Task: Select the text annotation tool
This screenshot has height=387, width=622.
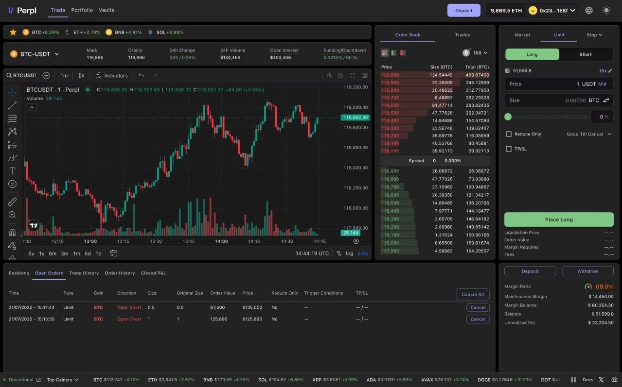Action: coord(12,171)
